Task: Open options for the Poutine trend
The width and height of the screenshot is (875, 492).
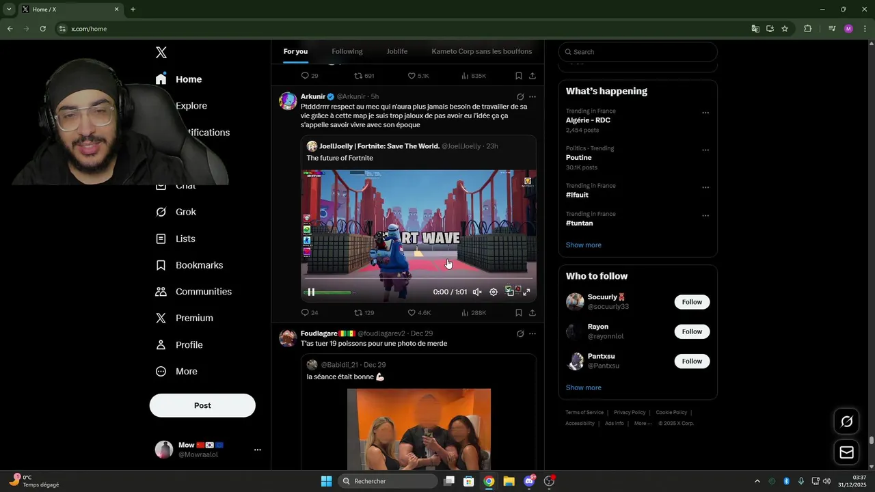Action: point(705,150)
